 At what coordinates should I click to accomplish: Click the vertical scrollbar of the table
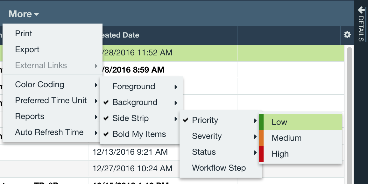tap(349, 115)
